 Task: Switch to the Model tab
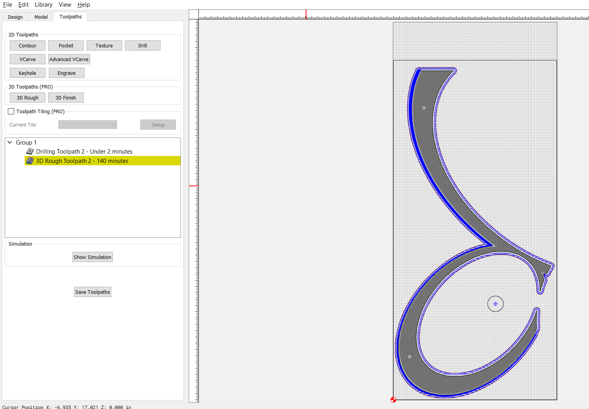point(41,17)
